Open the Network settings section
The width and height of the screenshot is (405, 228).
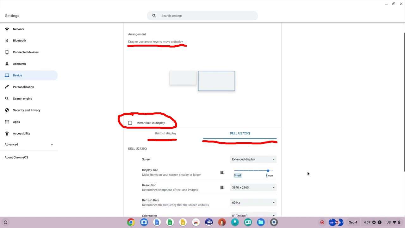18,29
